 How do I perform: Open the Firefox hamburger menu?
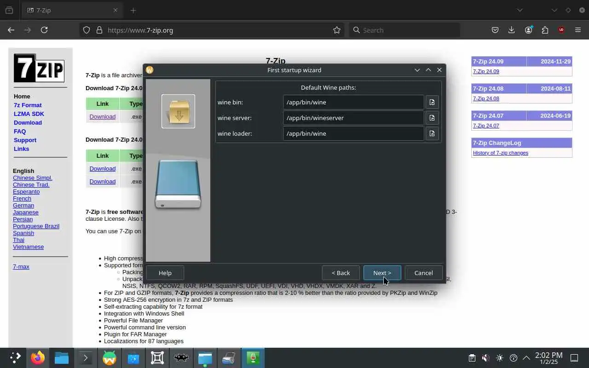click(578, 30)
